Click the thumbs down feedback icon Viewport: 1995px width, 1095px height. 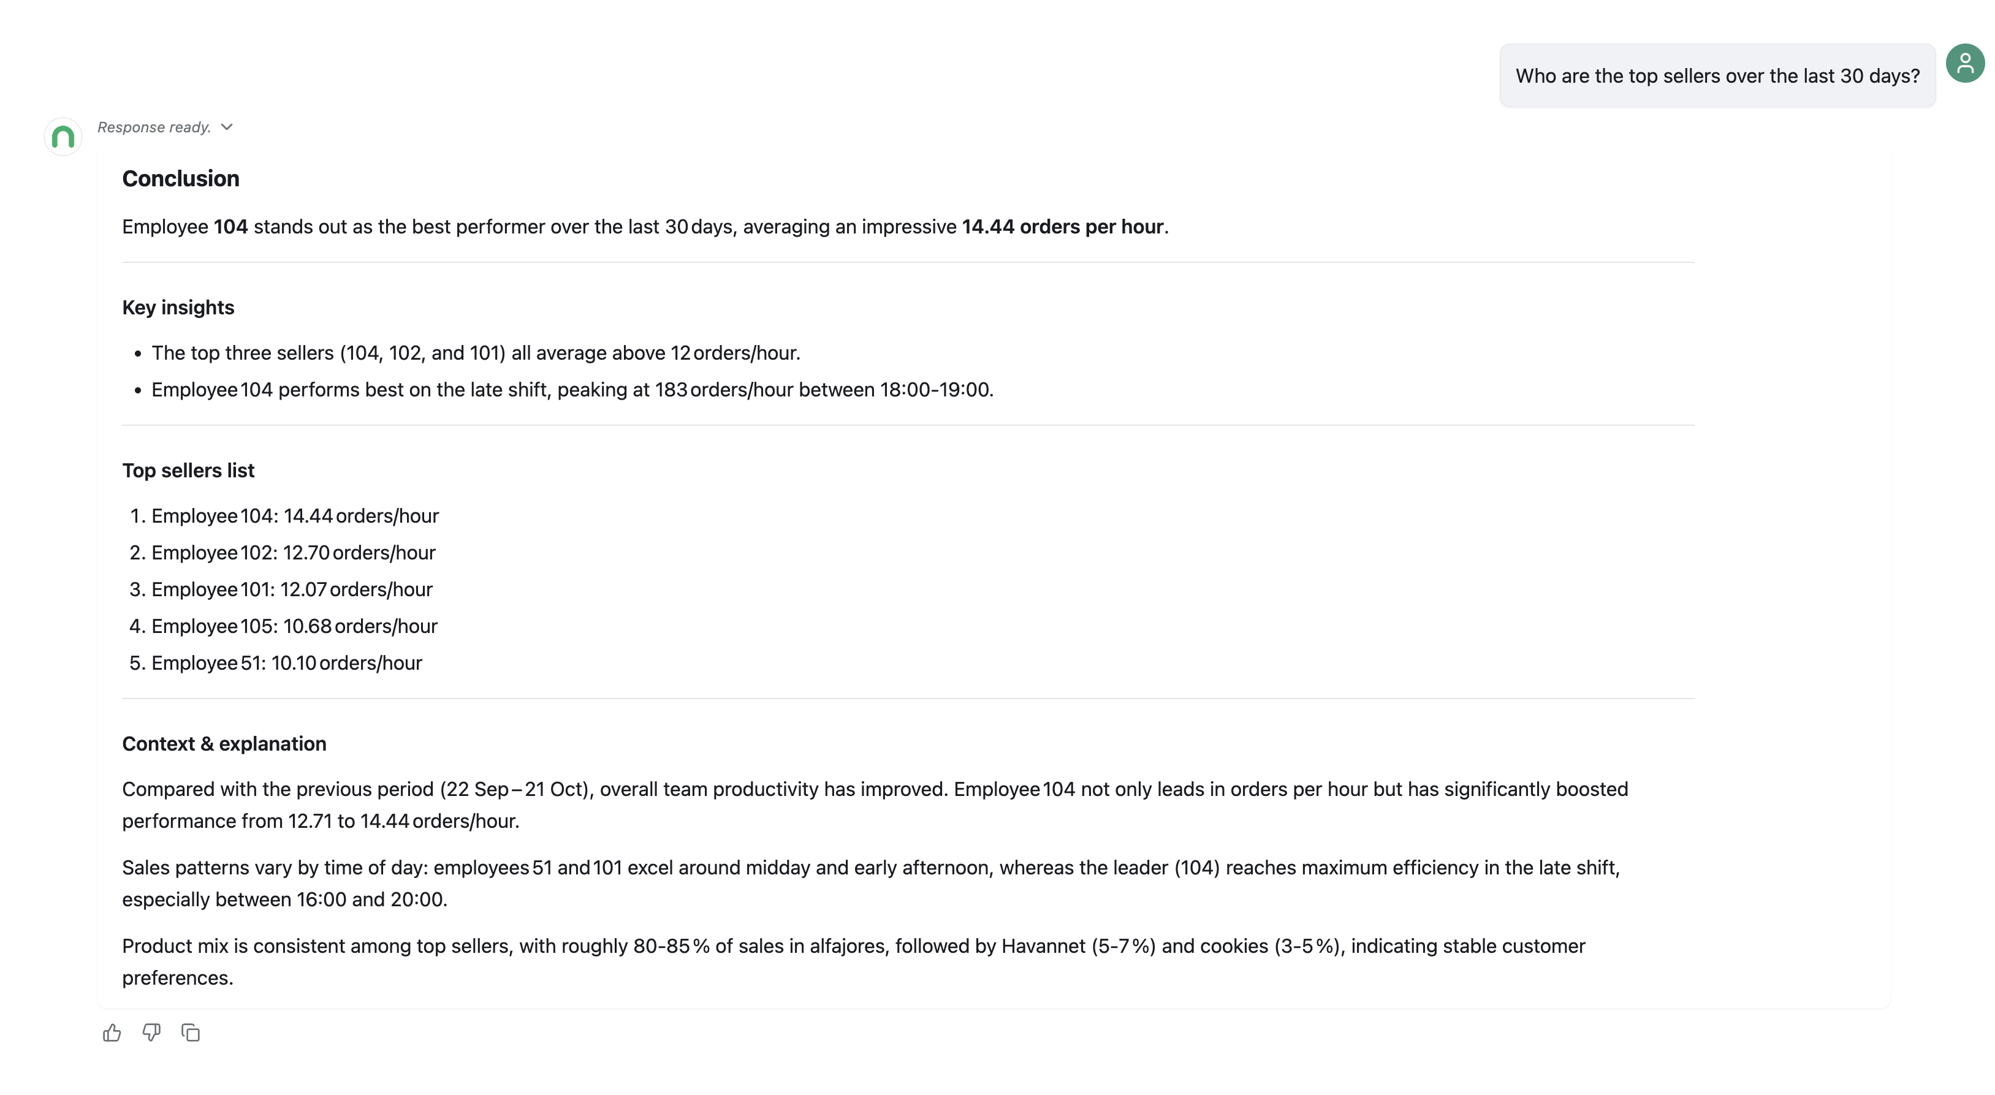tap(151, 1032)
